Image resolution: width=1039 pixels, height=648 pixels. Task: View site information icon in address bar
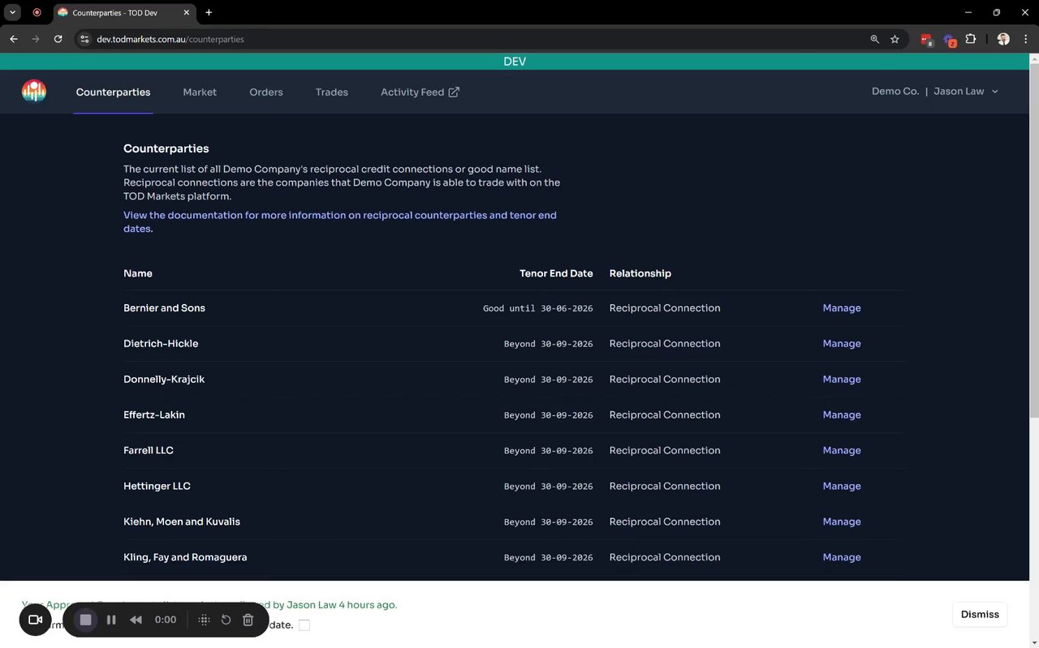click(x=84, y=39)
